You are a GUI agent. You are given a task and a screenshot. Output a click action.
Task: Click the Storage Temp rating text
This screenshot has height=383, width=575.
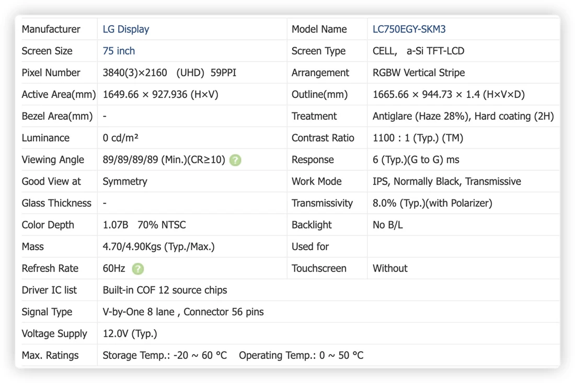[x=165, y=355]
